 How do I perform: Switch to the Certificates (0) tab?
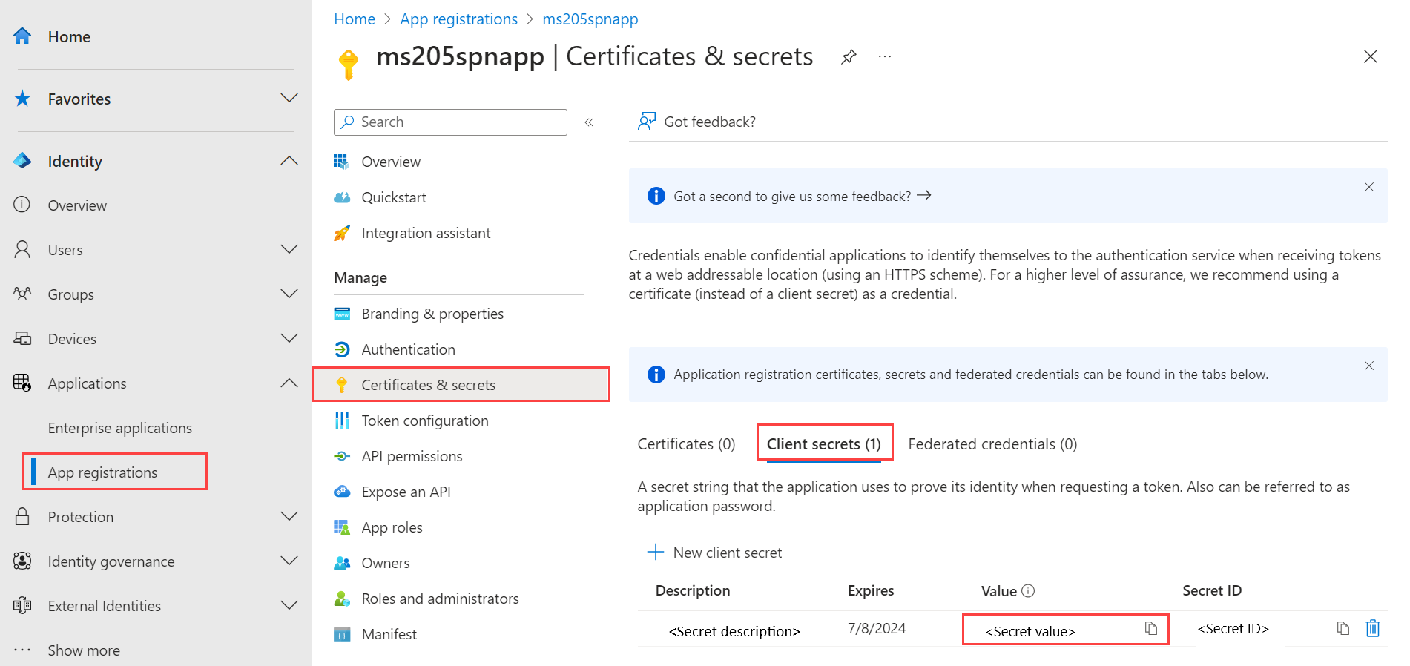pos(686,444)
